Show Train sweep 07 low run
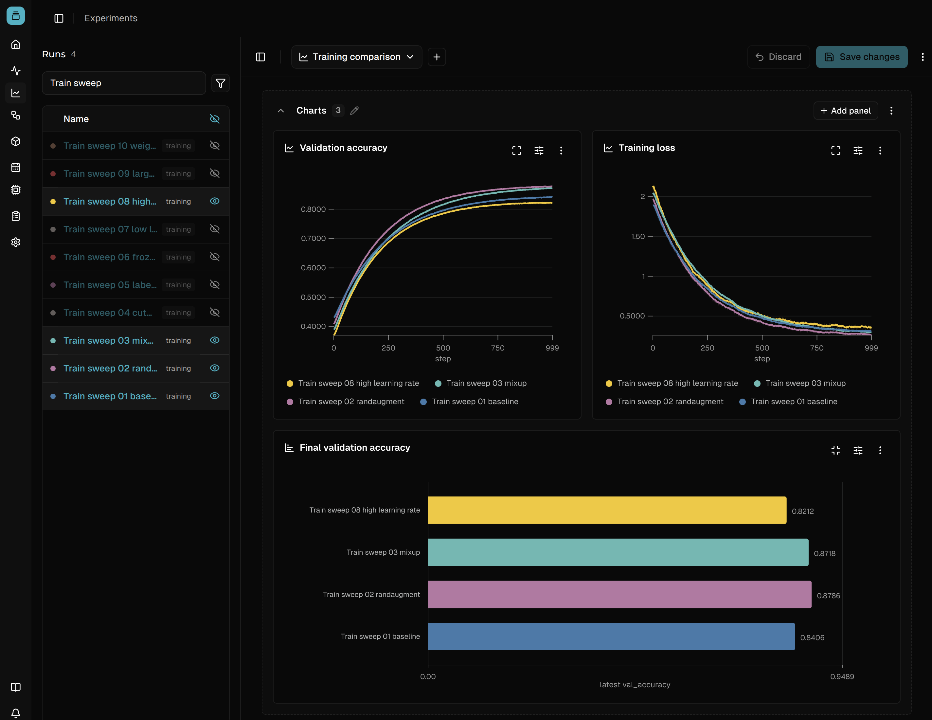 tap(215, 229)
